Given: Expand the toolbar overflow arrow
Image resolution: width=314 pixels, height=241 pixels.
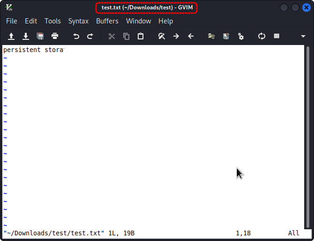Looking at the screenshot, I should pyautogui.click(x=303, y=36).
